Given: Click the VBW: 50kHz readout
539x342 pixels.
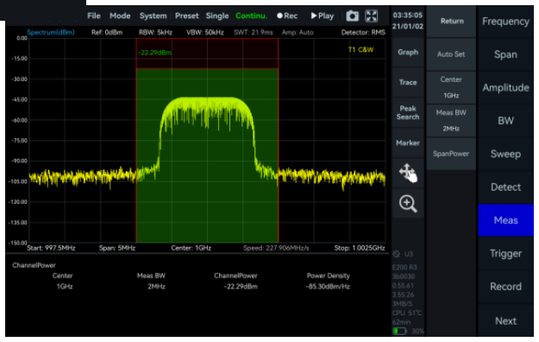Looking at the screenshot, I should point(205,32).
